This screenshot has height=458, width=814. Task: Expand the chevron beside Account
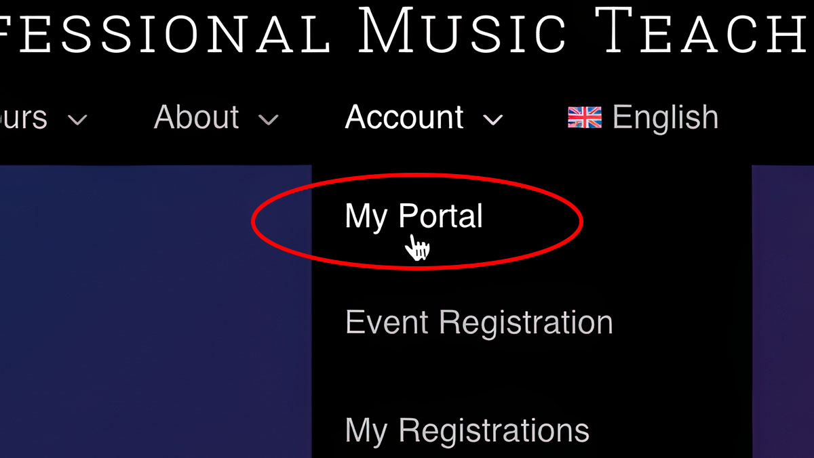pos(493,121)
